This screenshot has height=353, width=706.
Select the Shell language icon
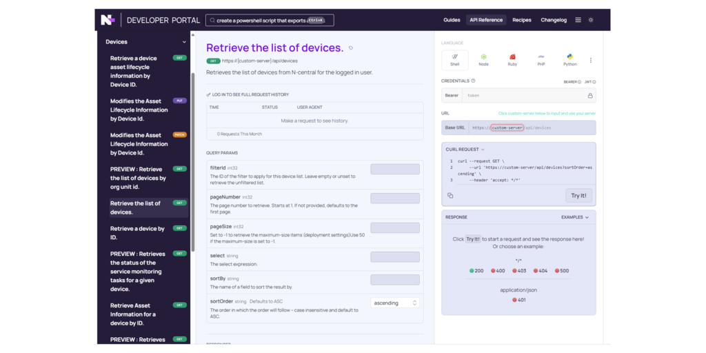[x=455, y=60]
